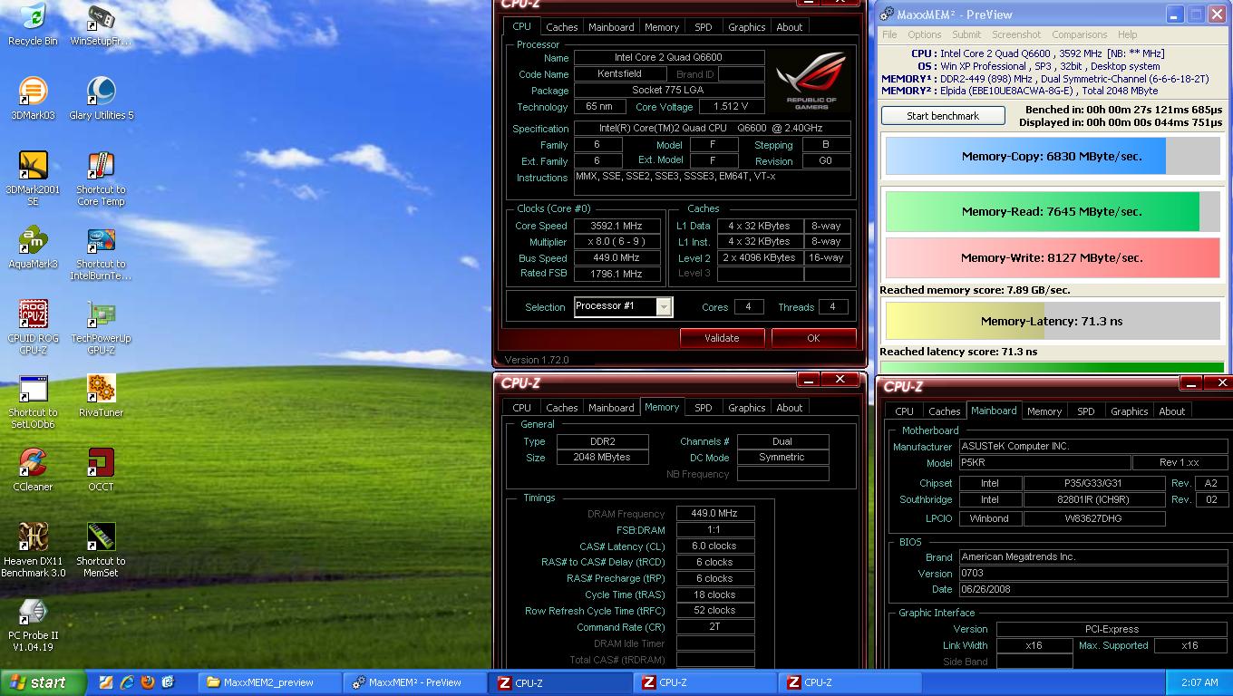1233x696 pixels.
Task: Open the Shortcut to IntelBurnTe... icon
Action: 101,253
